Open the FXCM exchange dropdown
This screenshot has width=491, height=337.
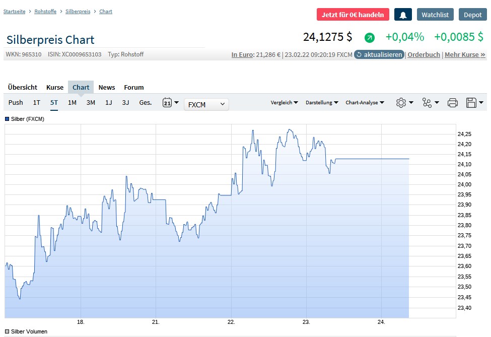pos(206,104)
